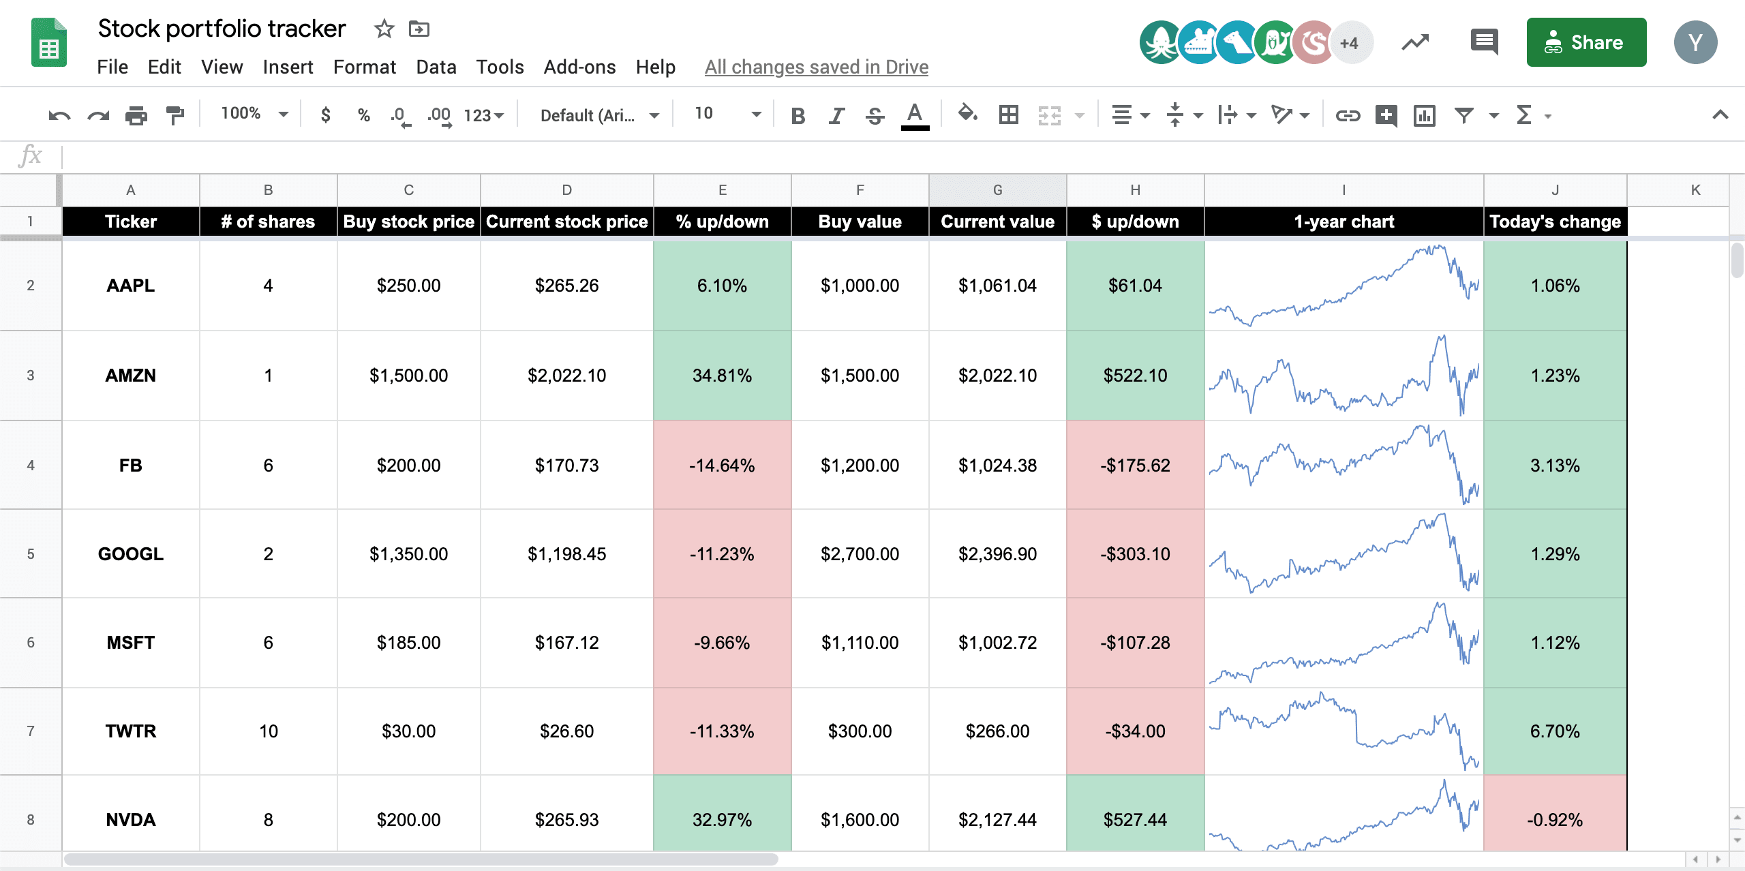Select row 4 header
Viewport: 1745px width, 871px height.
(31, 465)
